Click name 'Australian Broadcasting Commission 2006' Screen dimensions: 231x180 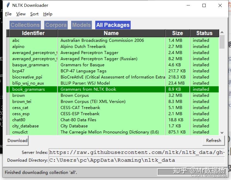pos(102,40)
